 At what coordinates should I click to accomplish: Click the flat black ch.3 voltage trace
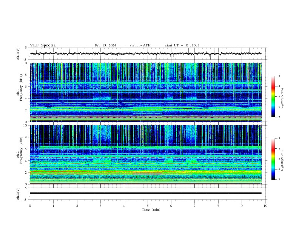tap(146, 193)
